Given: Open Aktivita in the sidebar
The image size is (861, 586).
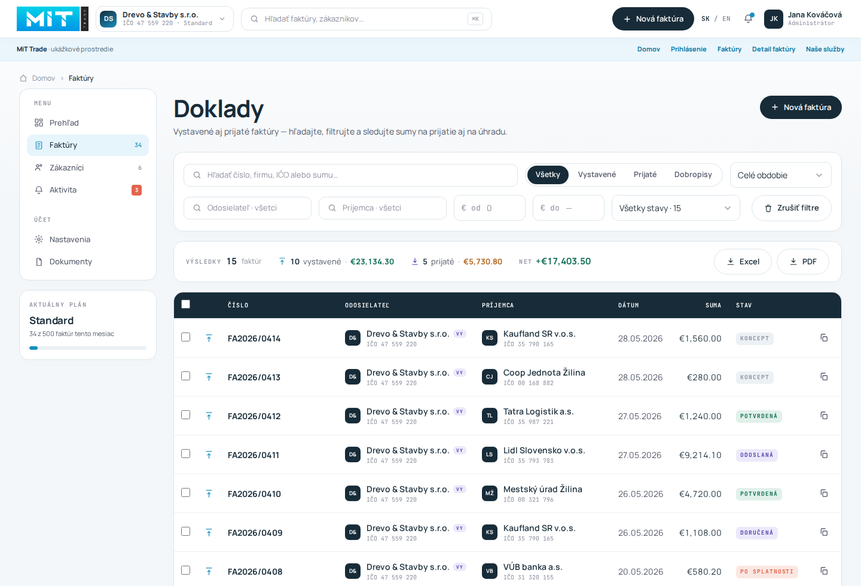Looking at the screenshot, I should (88, 190).
